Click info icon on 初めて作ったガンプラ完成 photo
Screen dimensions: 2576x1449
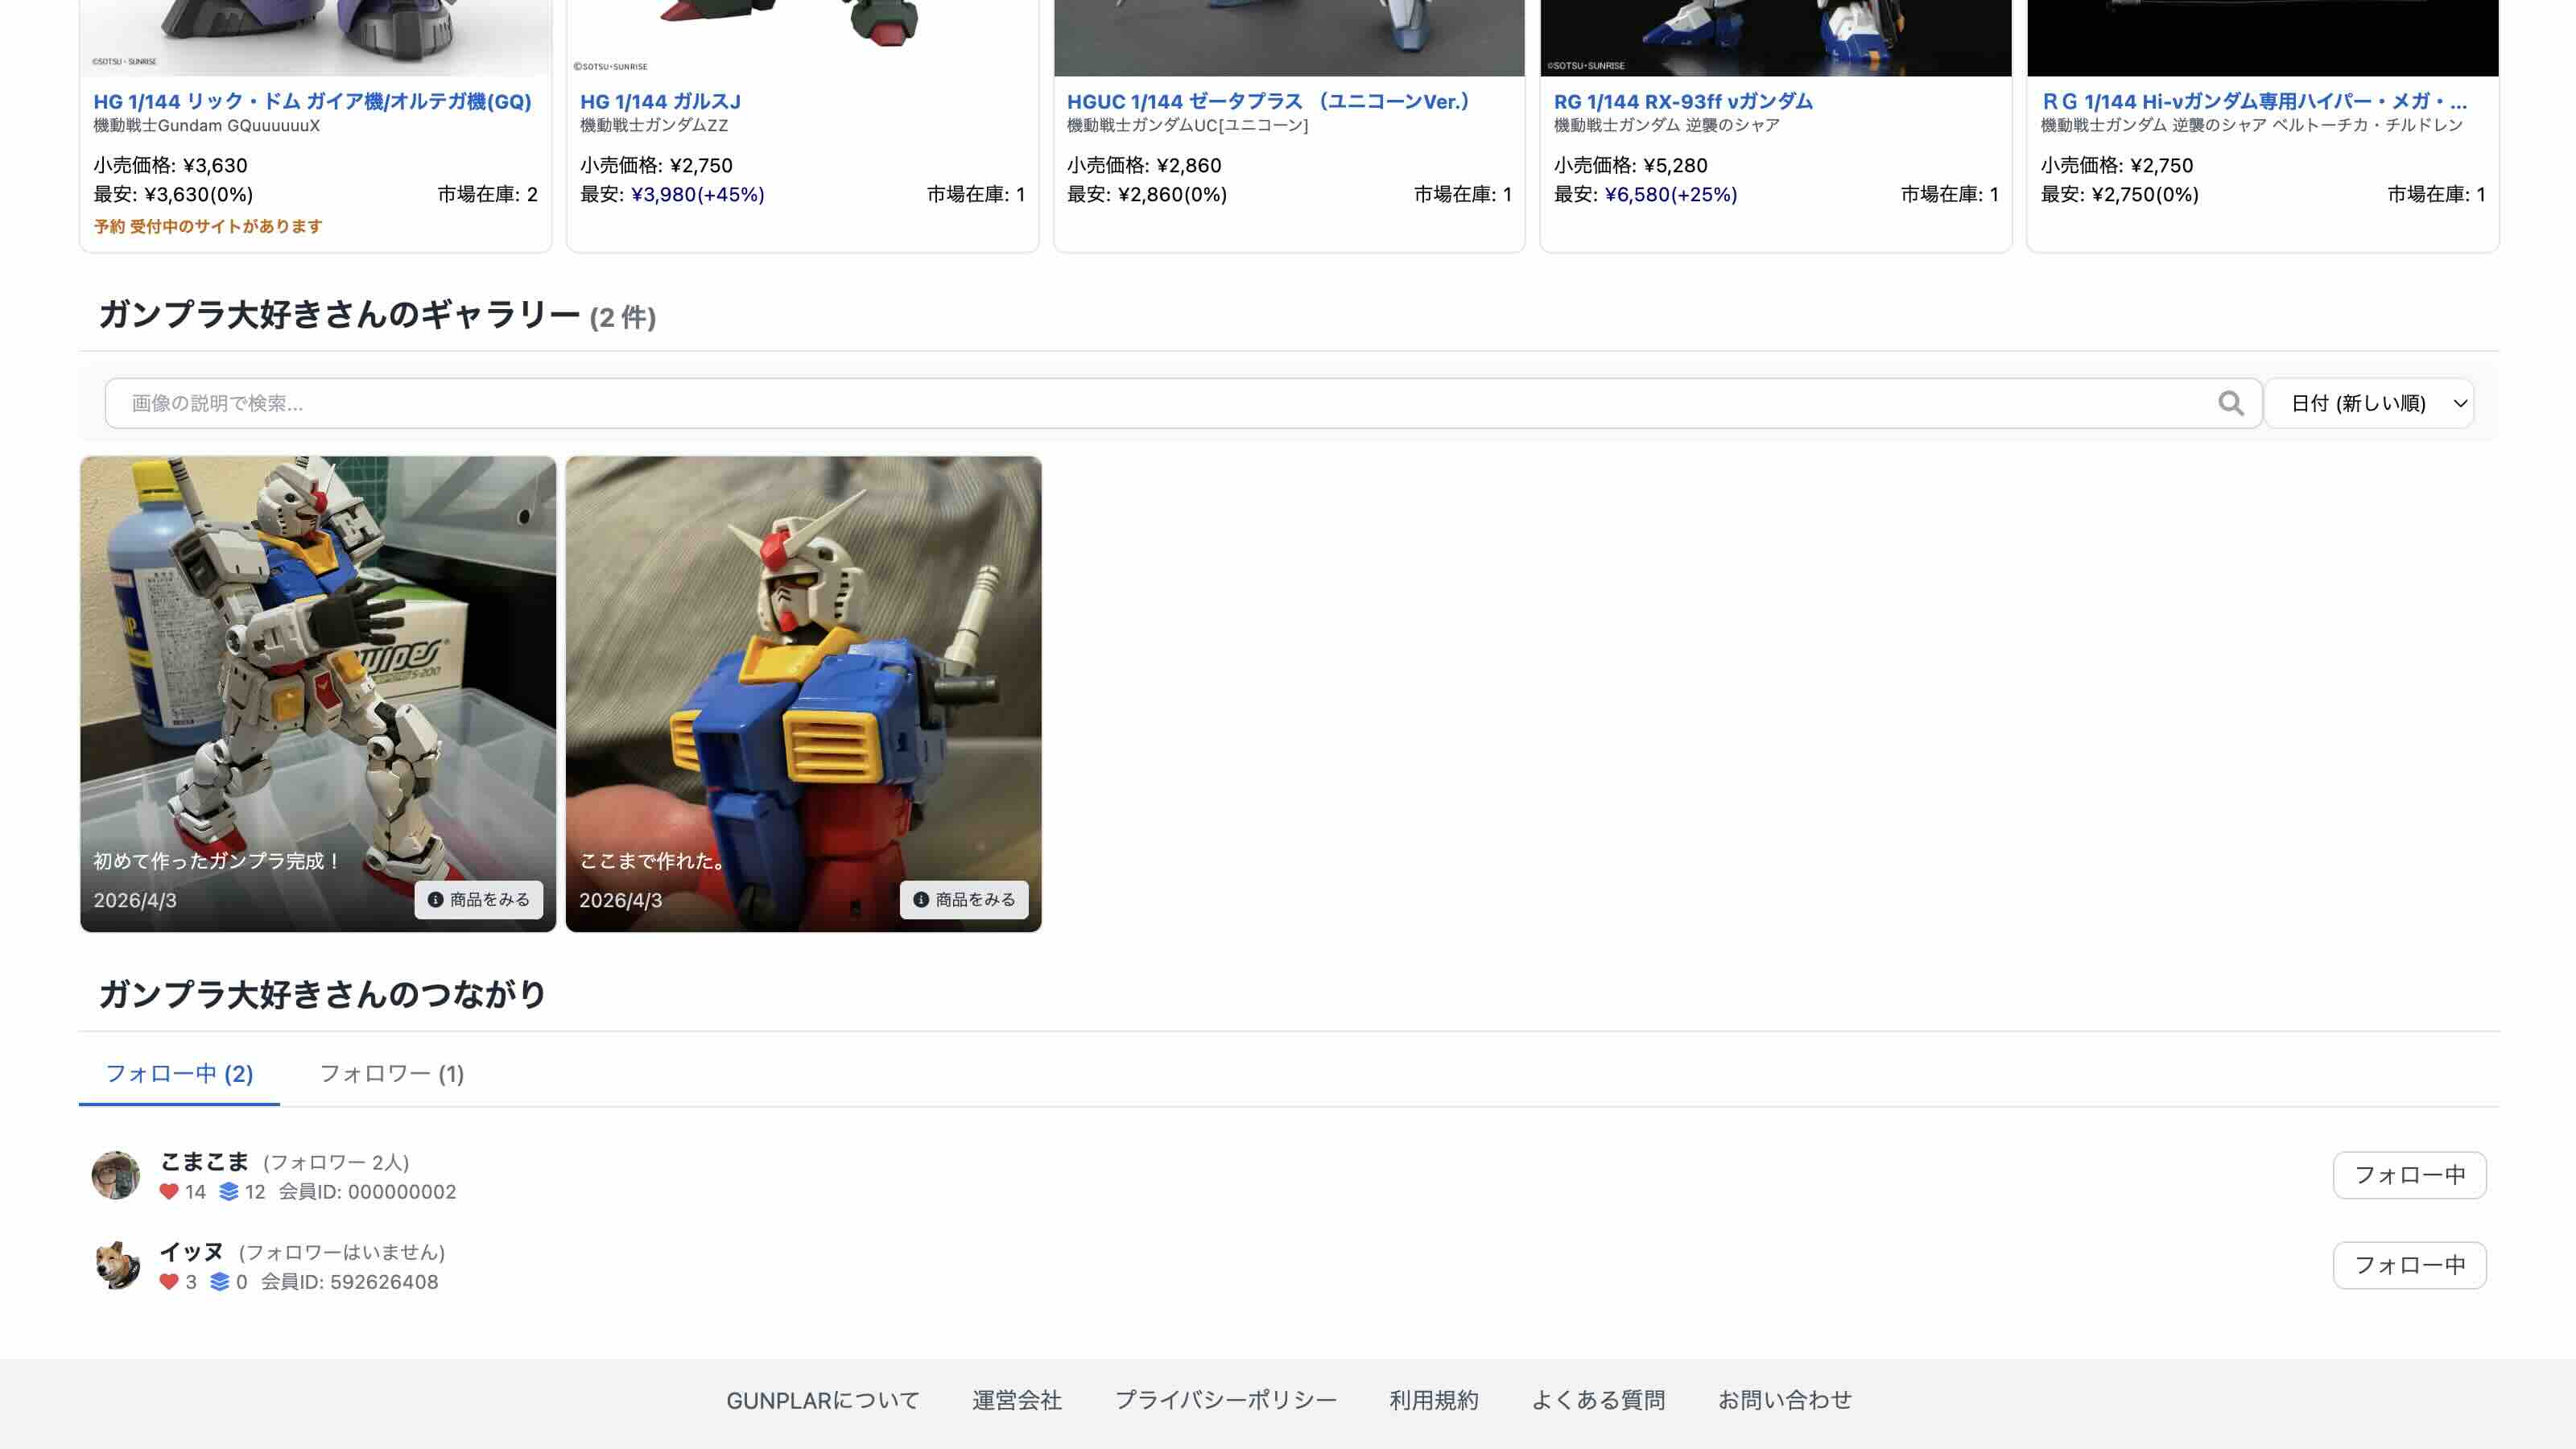click(x=435, y=900)
